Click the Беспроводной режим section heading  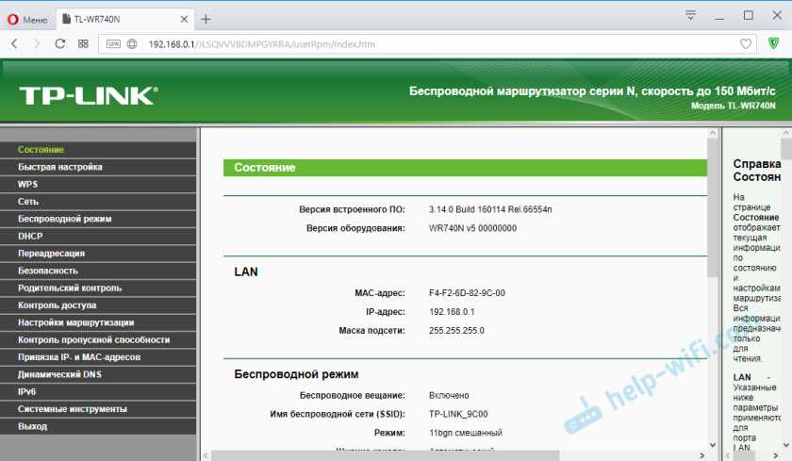[x=296, y=374]
